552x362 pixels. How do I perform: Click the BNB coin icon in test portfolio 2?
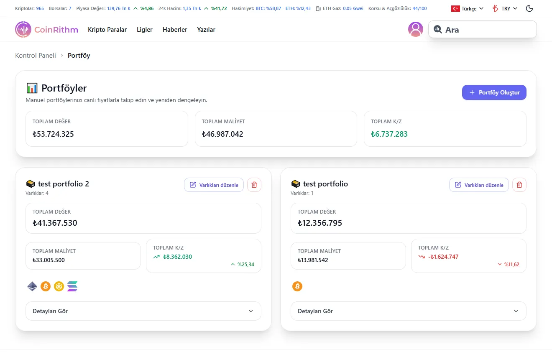59,286
